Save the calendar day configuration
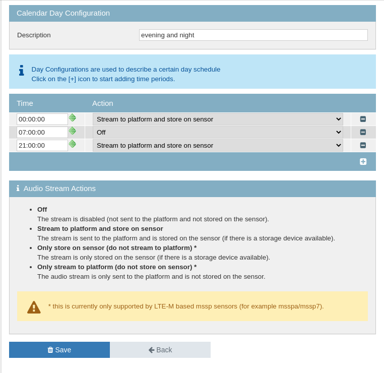The image size is (384, 373). tap(59, 350)
